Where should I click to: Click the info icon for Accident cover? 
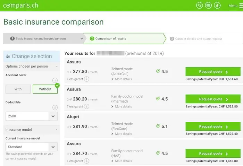click(x=55, y=80)
